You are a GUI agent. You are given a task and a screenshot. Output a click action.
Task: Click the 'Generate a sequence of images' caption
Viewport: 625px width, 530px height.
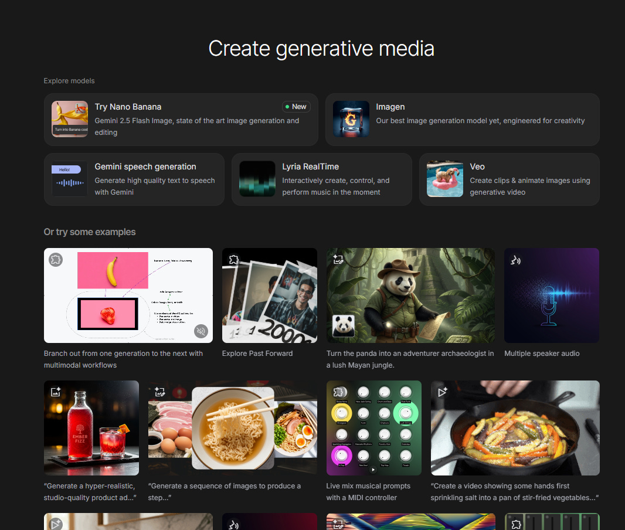coord(225,492)
